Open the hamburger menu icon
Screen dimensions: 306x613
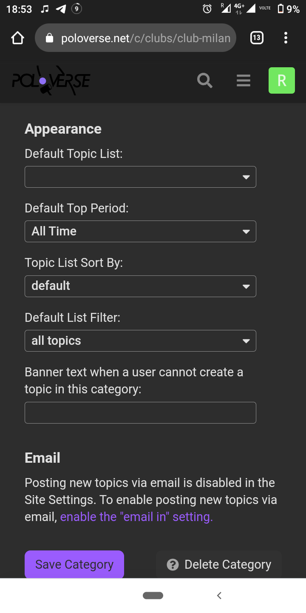tap(244, 80)
